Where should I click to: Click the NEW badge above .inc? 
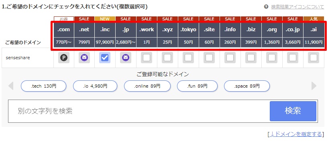click(x=105, y=19)
